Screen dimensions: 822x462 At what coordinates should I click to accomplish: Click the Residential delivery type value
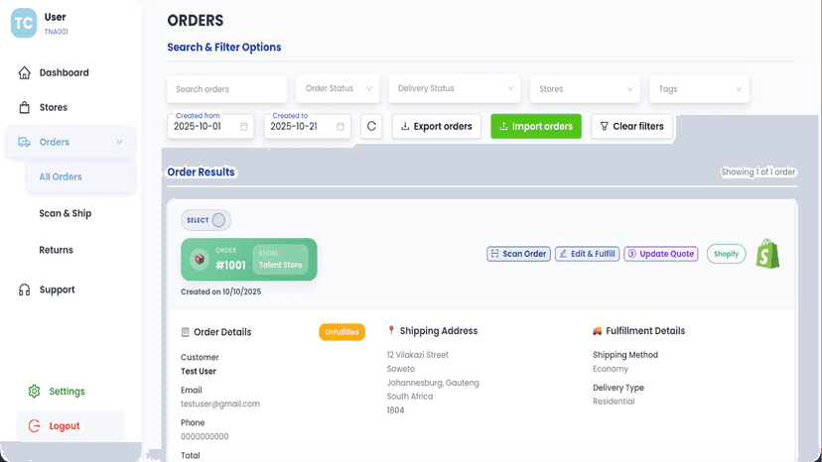click(x=614, y=402)
